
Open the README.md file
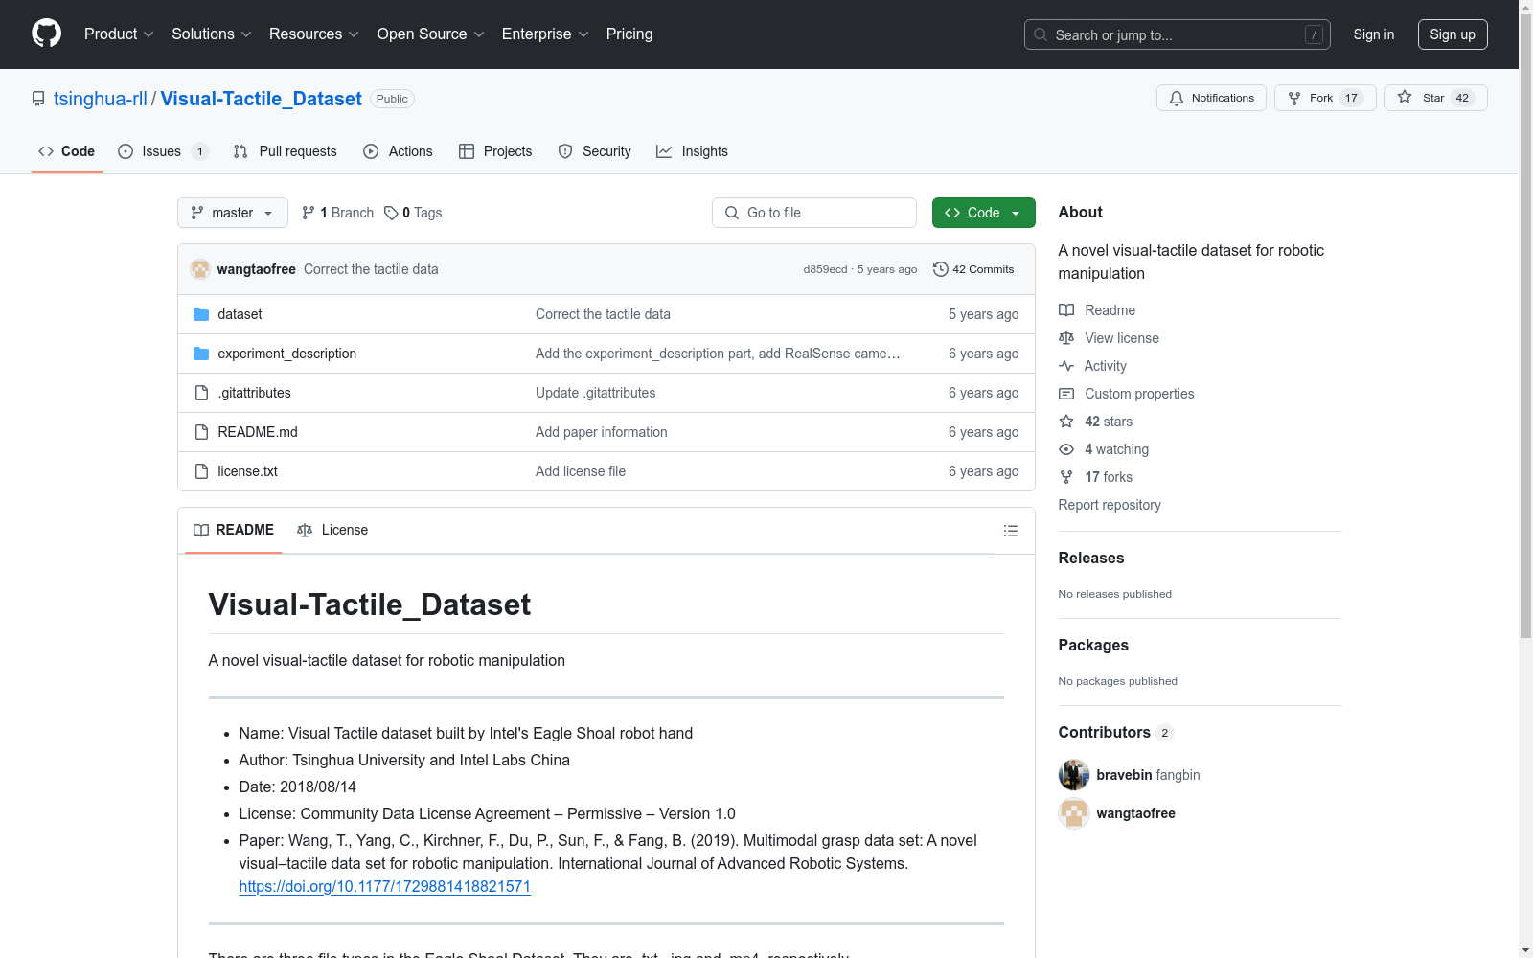(x=258, y=432)
